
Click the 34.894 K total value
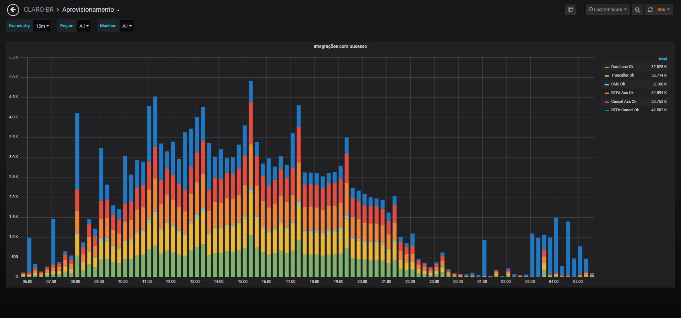click(659, 93)
